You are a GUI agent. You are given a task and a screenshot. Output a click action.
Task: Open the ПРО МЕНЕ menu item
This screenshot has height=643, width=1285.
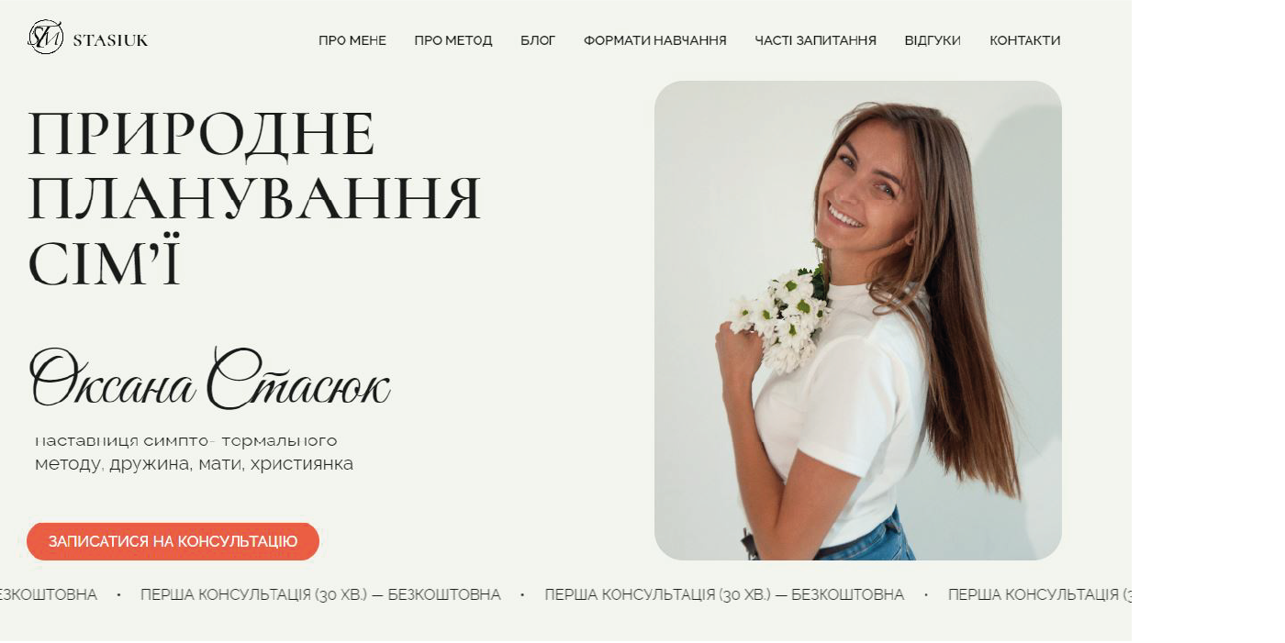[352, 40]
